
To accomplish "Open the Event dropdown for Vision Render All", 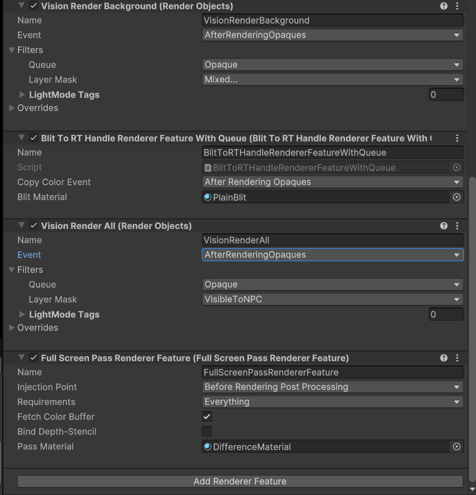I will (333, 254).
